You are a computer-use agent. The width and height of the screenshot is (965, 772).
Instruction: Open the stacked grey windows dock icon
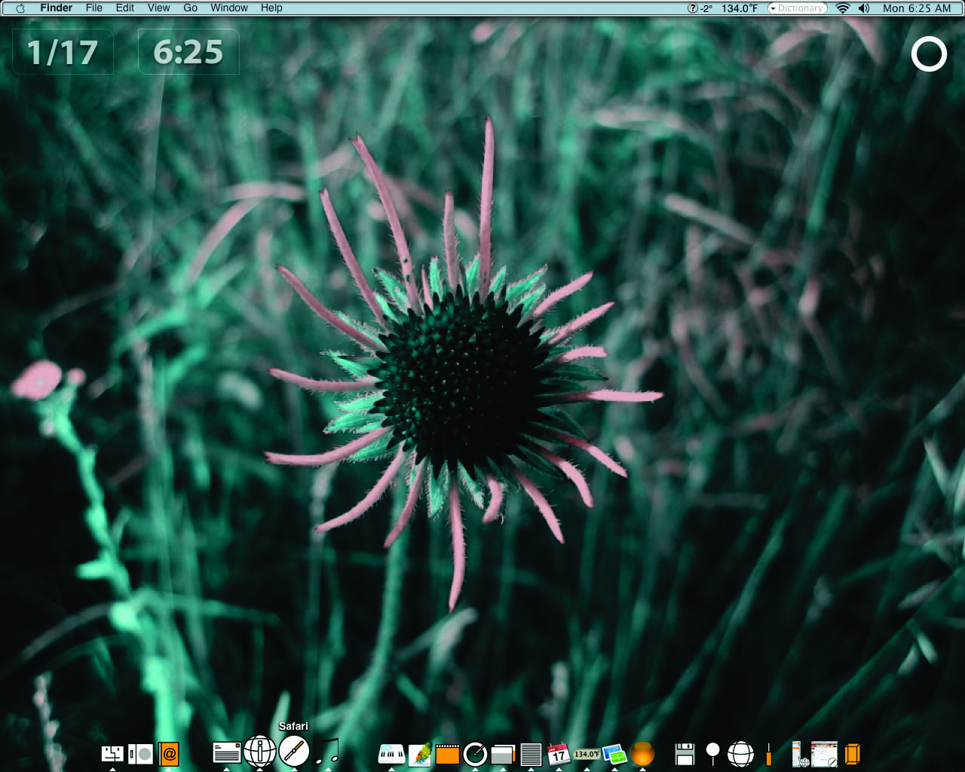pos(503,753)
